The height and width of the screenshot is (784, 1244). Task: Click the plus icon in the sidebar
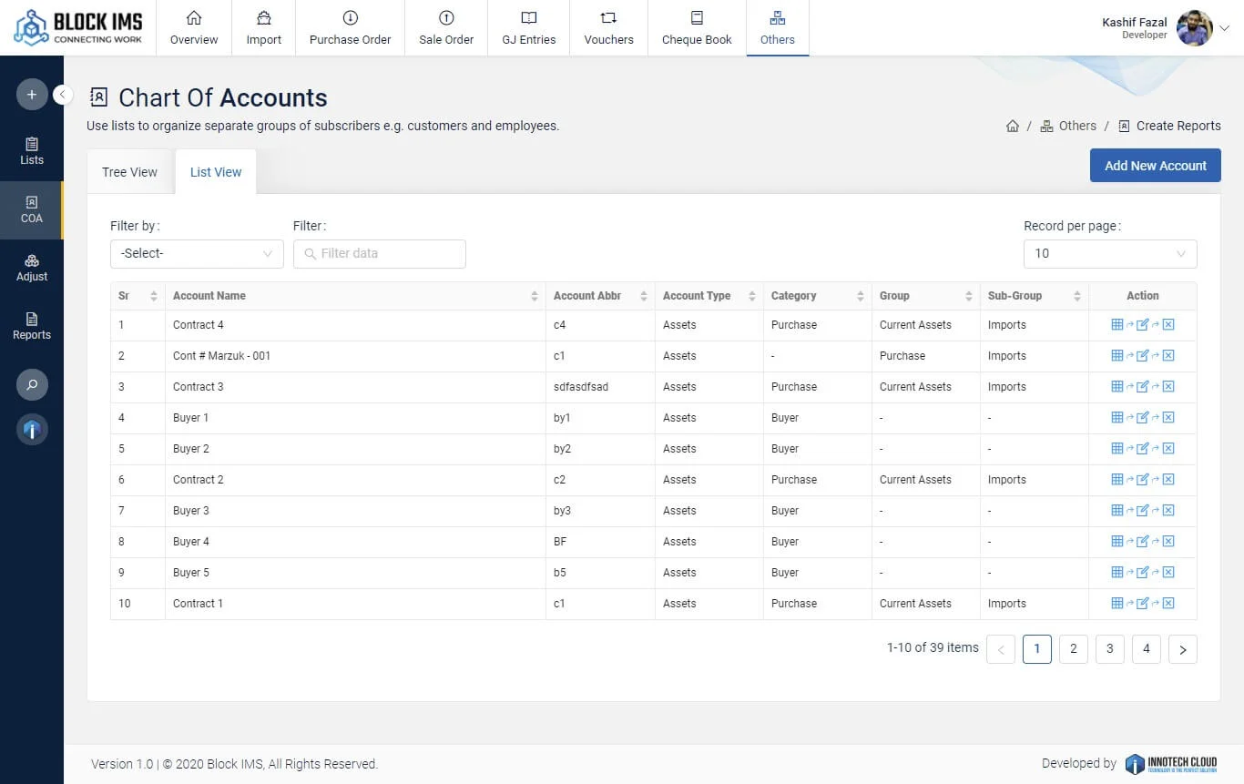pos(32,95)
